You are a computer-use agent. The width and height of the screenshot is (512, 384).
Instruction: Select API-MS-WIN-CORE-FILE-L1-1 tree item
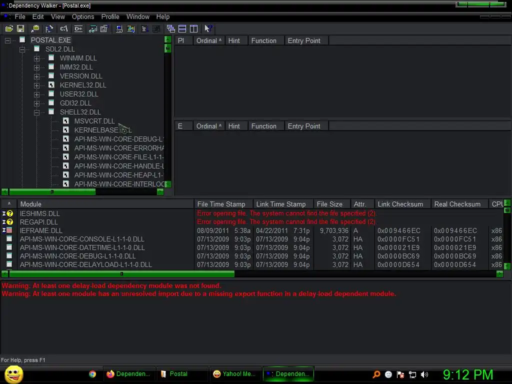119,157
